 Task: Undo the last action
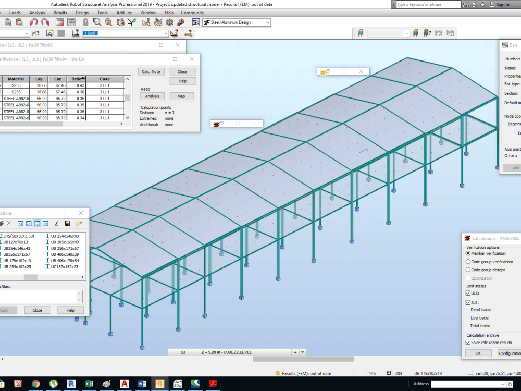click(x=33, y=22)
